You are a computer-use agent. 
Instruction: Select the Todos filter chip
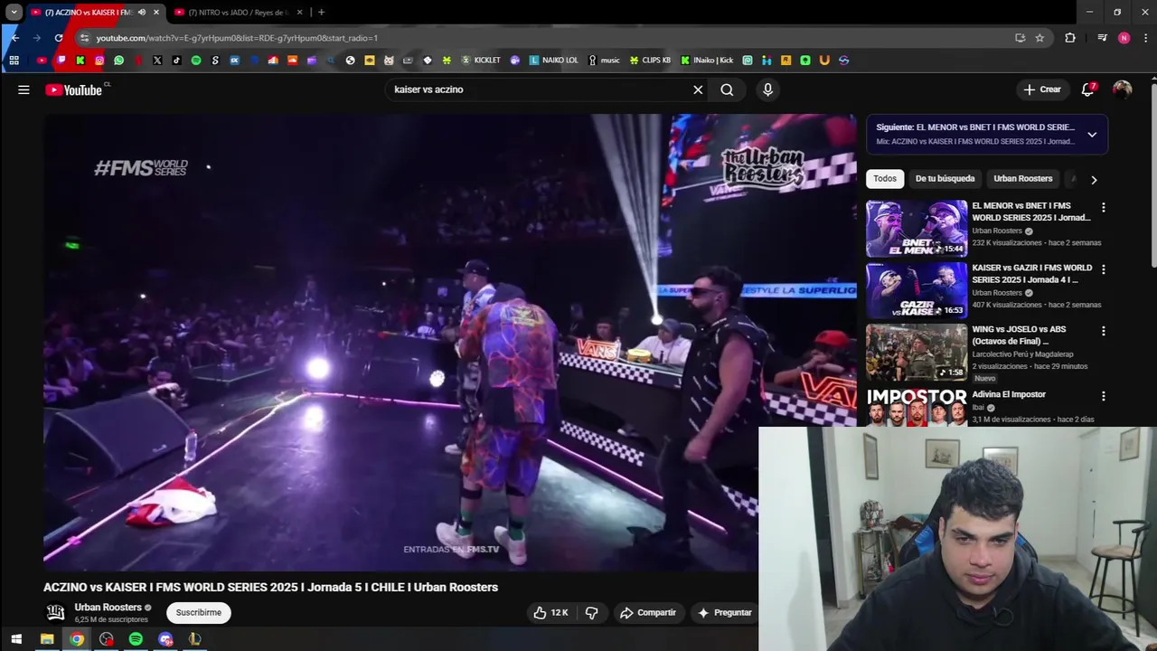[885, 179]
